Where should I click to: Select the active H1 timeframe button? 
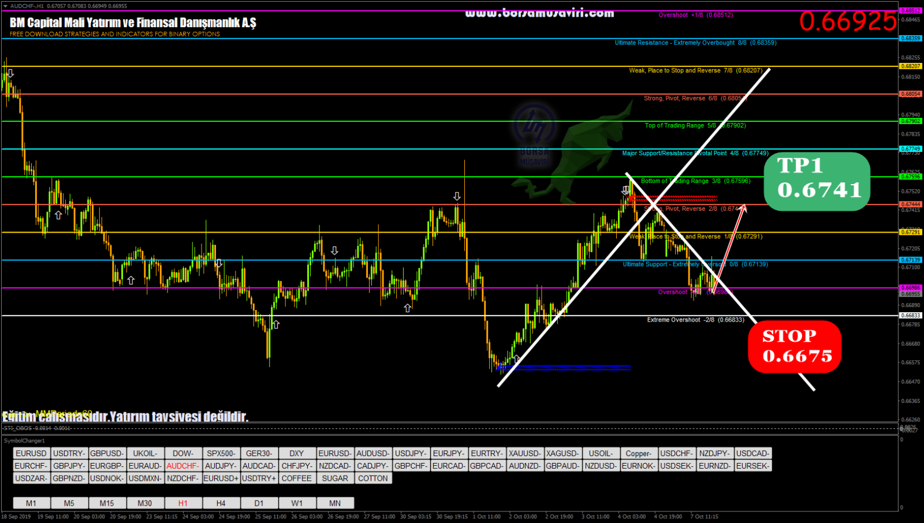(183, 503)
